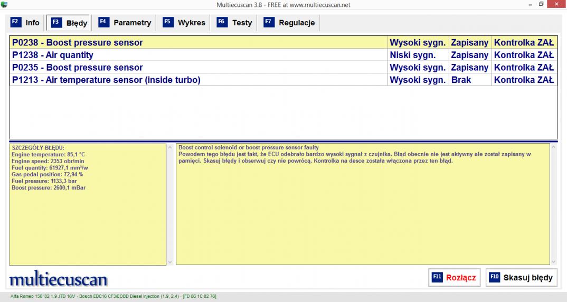
Task: Click 'Brak' status in P1213 row
Action: tap(461, 80)
